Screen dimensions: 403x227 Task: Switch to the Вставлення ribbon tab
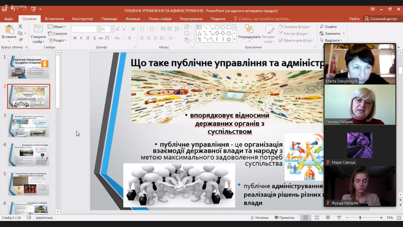(x=54, y=19)
